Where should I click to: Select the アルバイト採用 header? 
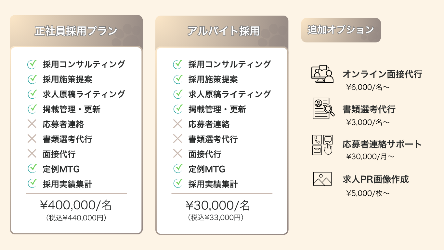pyautogui.click(x=223, y=31)
